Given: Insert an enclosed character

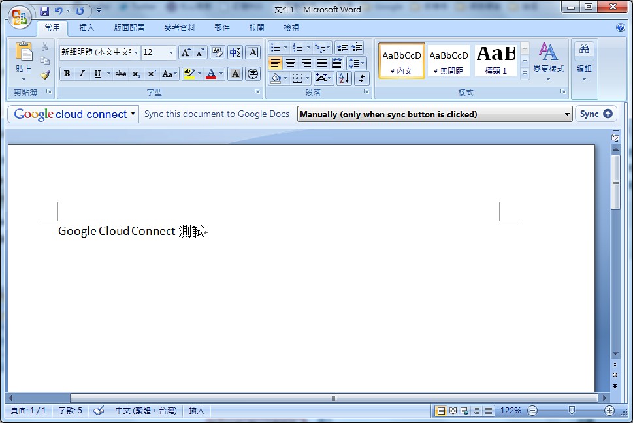Looking at the screenshot, I should tap(253, 74).
